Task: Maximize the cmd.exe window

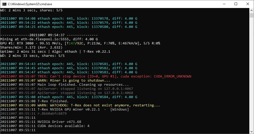Action: point(236,4)
